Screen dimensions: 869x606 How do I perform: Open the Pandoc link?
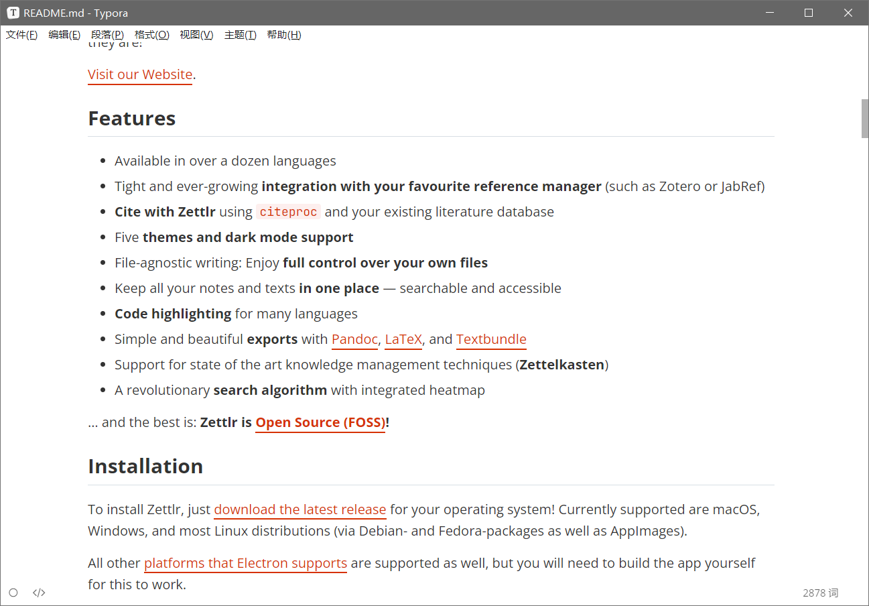pos(354,339)
